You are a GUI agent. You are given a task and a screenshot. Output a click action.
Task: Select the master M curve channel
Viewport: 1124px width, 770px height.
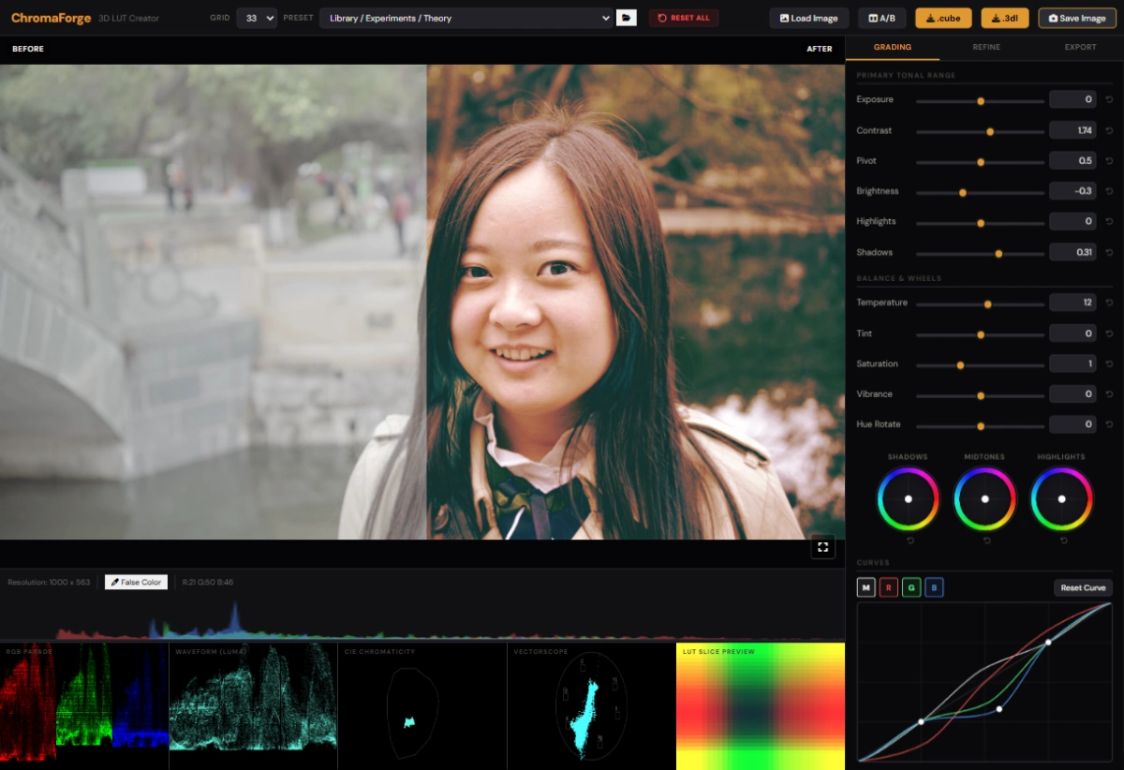(x=866, y=588)
